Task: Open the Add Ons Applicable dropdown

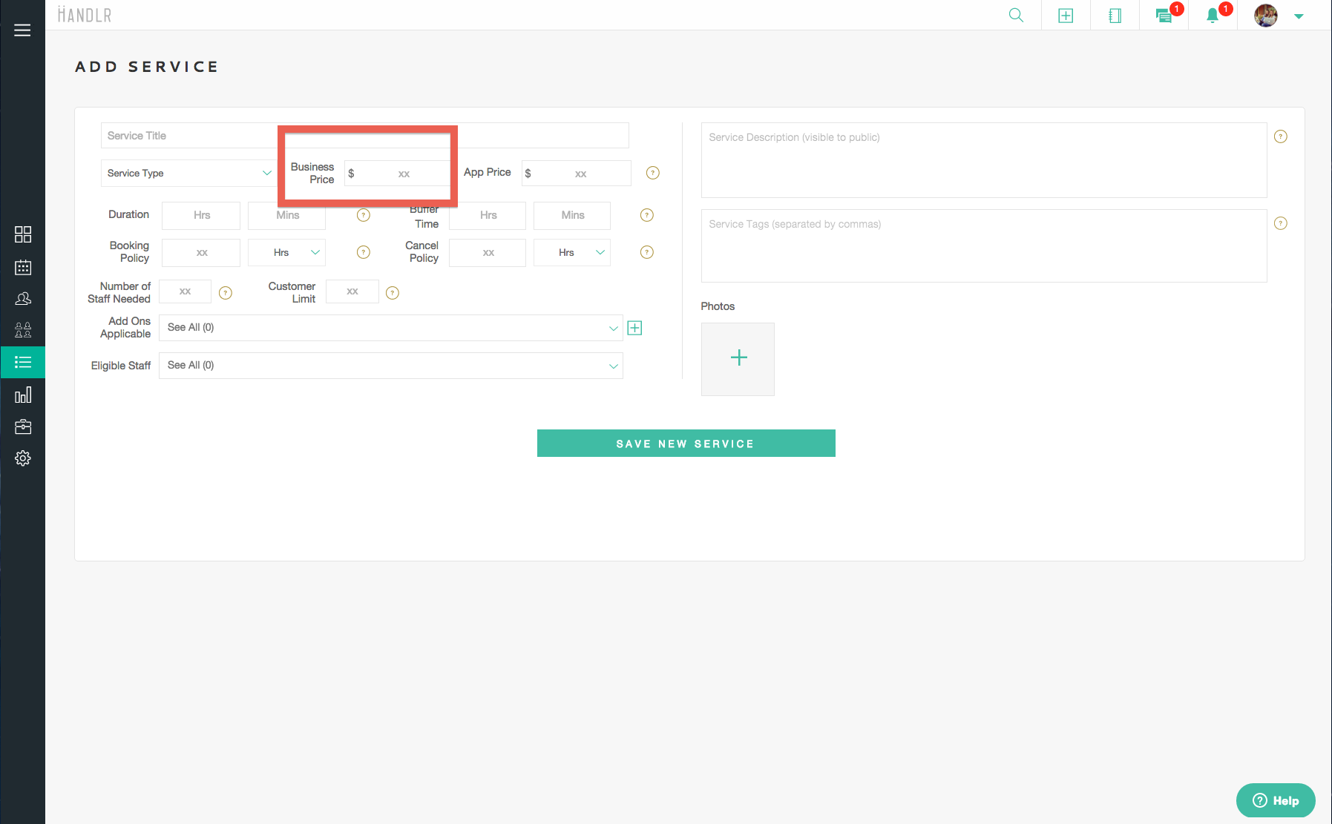Action: [x=390, y=328]
